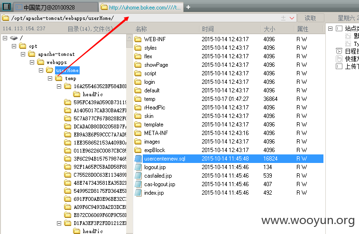Select the template folder icon
The width and height of the screenshot is (359, 234).
(138, 125)
